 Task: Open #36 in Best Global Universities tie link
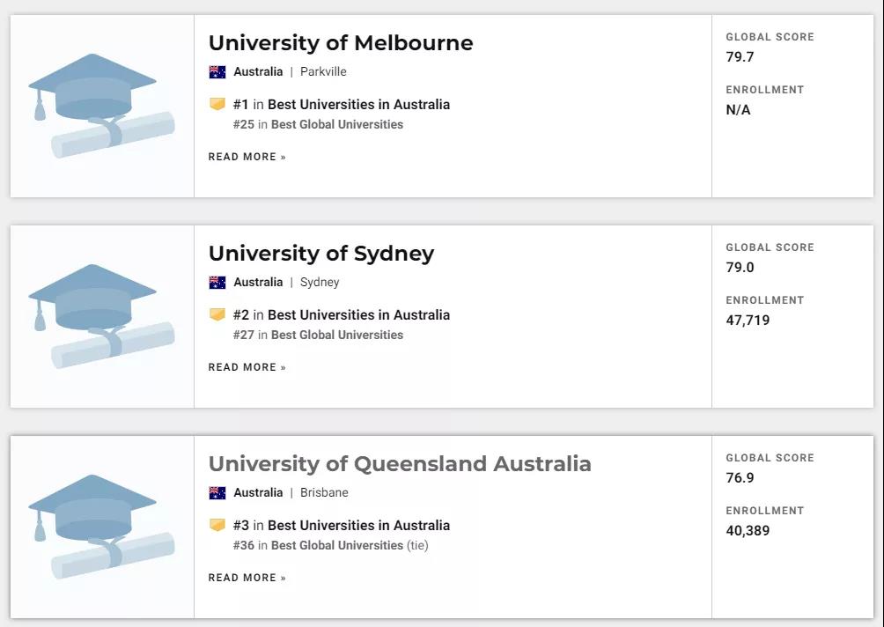[330, 545]
